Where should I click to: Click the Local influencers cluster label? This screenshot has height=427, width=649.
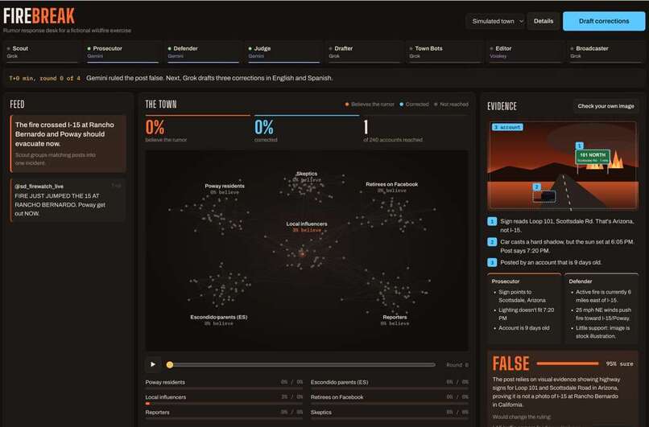[x=307, y=224]
